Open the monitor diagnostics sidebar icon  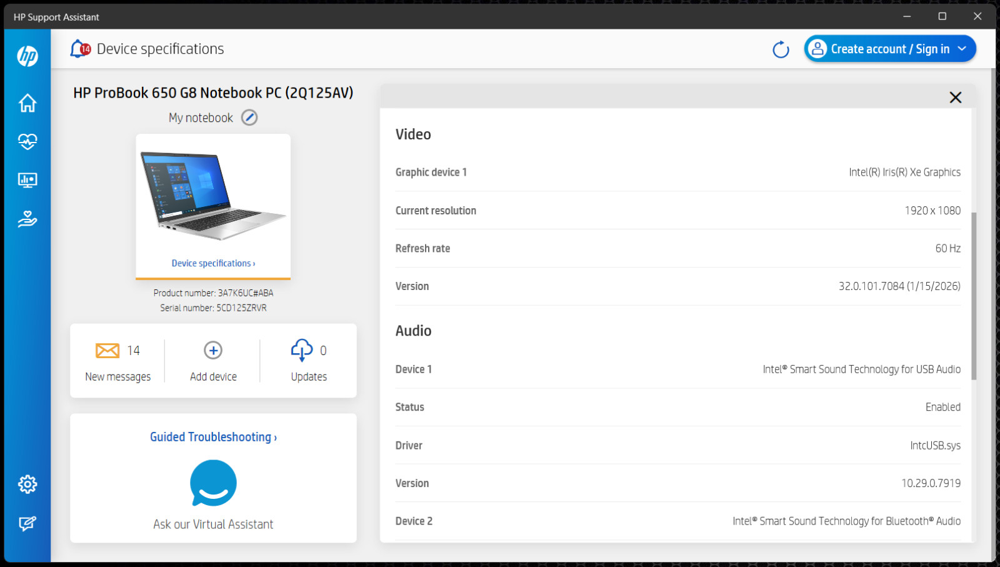27,180
